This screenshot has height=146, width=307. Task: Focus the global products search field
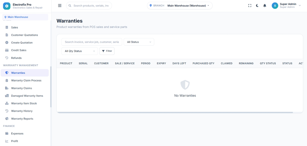(x=89, y=6)
